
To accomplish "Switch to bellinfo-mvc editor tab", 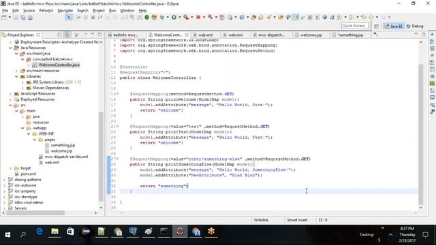I will click(x=126, y=35).
